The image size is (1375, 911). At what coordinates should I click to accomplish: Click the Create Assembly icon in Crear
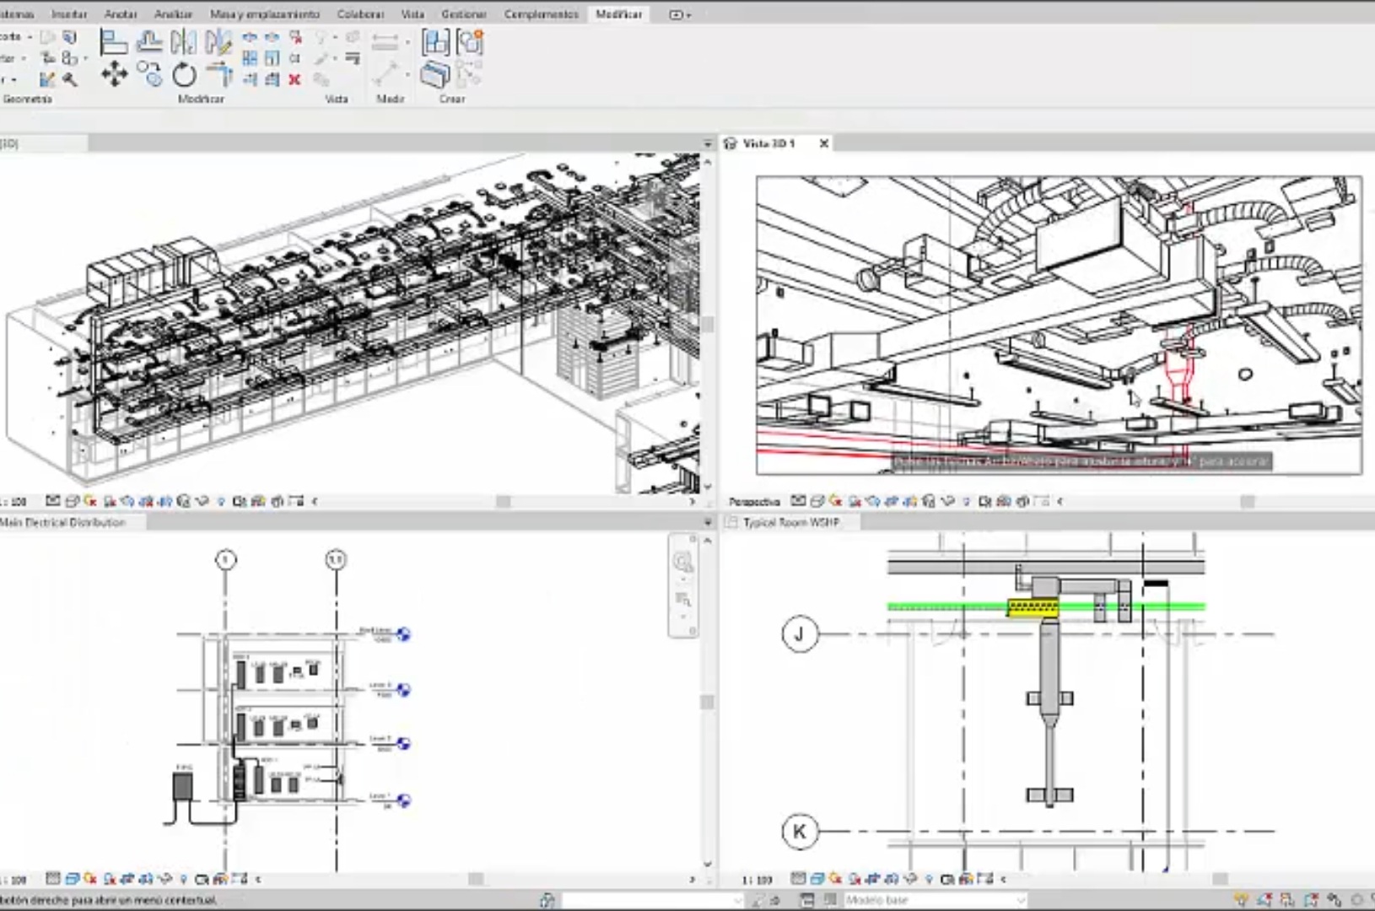point(436,41)
